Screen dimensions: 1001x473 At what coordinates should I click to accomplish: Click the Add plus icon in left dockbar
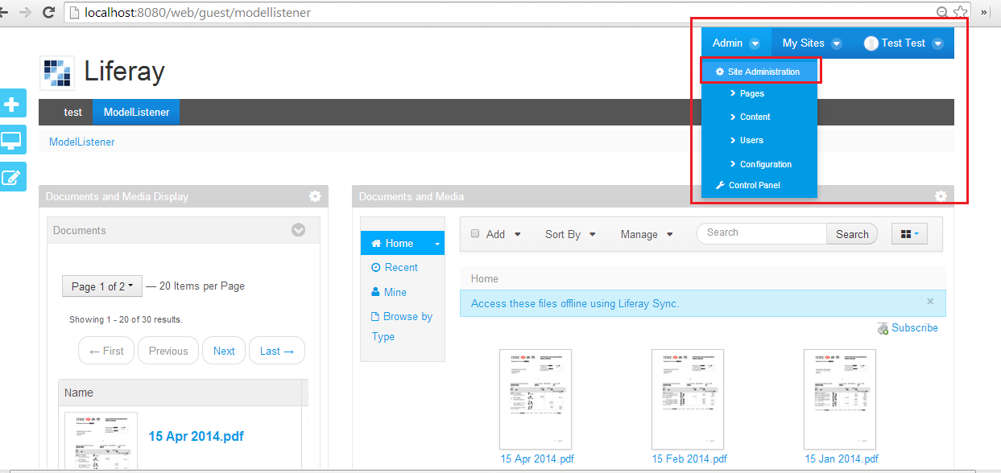pos(12,104)
